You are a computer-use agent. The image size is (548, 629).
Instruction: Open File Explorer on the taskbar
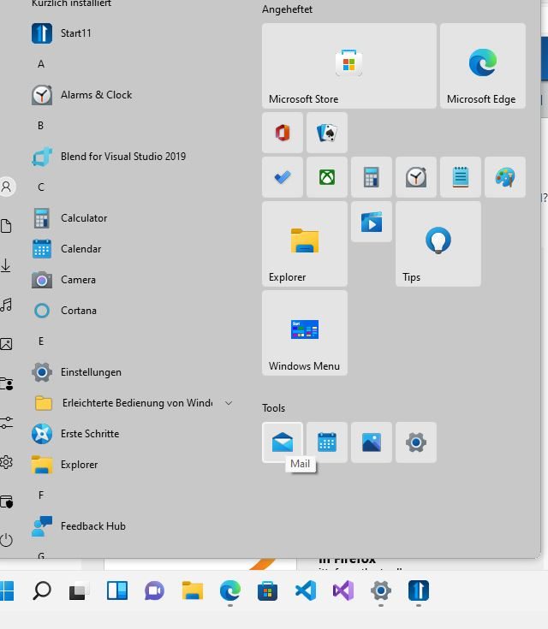click(193, 590)
